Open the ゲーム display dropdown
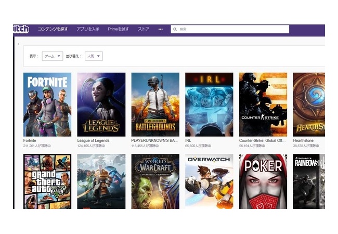 pyautogui.click(x=53, y=56)
